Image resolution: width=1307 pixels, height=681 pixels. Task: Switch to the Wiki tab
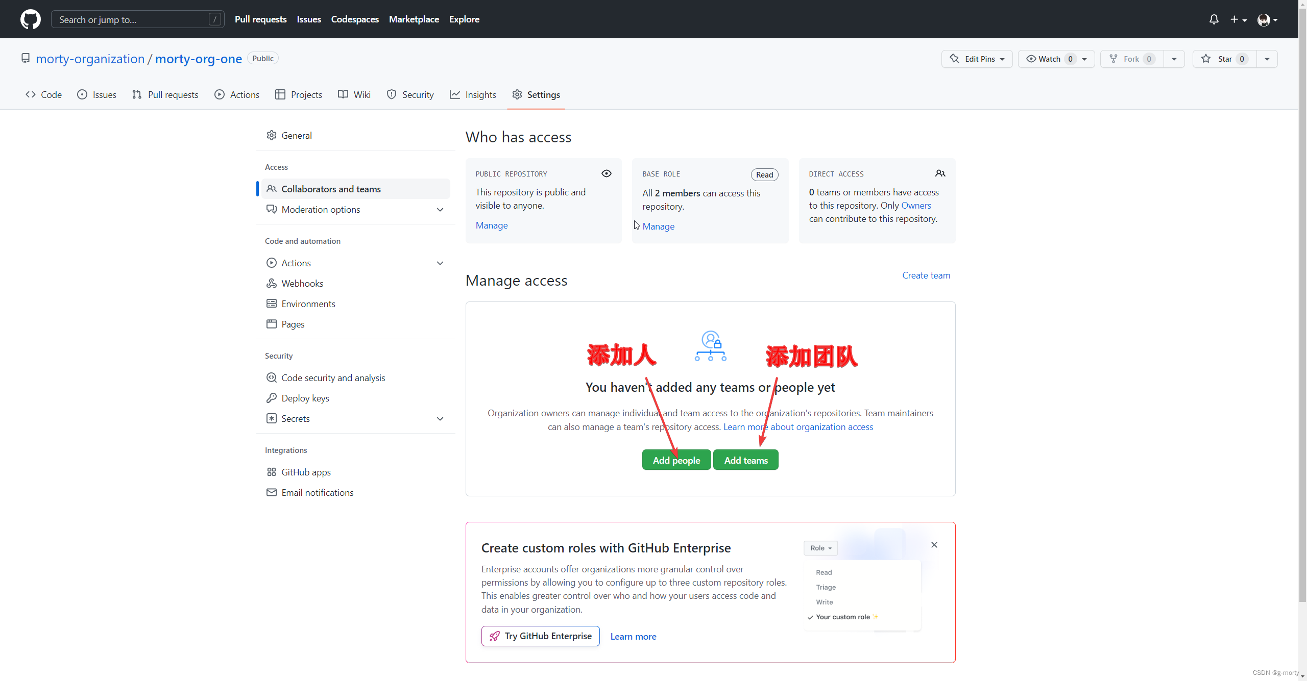354,94
